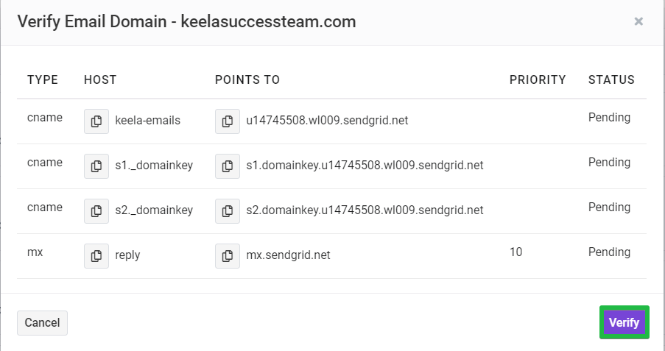The image size is (665, 351).
Task: Close the Verify Email Domain dialog
Action: click(x=638, y=21)
